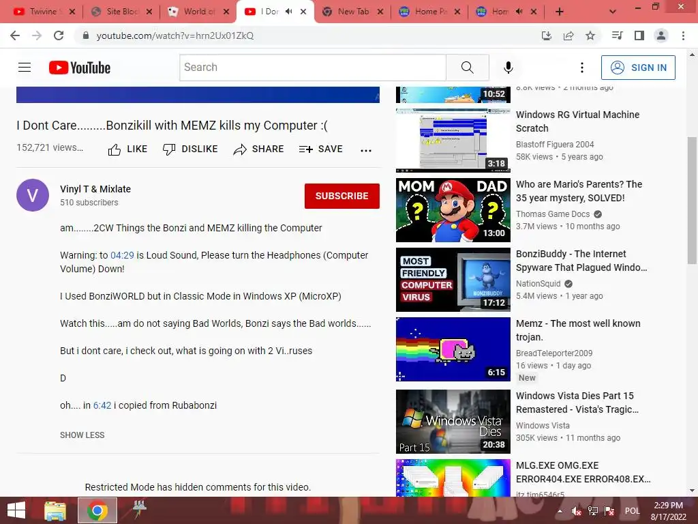This screenshot has width=698, height=524.
Task: Open the BonziBuddy spyware video thumbnail
Action: (453, 279)
